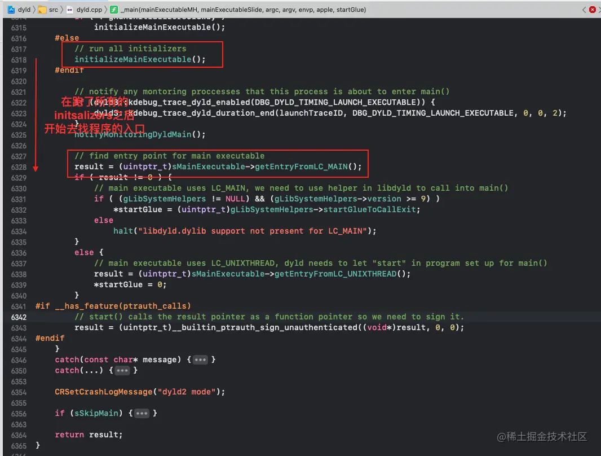Click line number 6334 in gutter
Screen dimensions: 601x456
coord(19,231)
